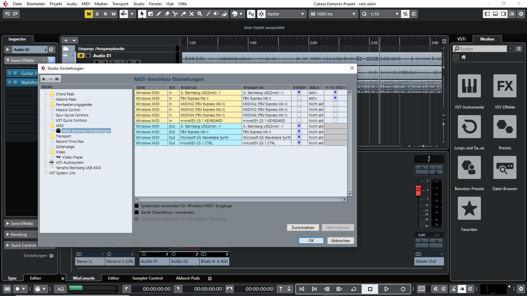Click the MIDI table horizontal scrollbar
The image size is (527, 296).
point(241,199)
